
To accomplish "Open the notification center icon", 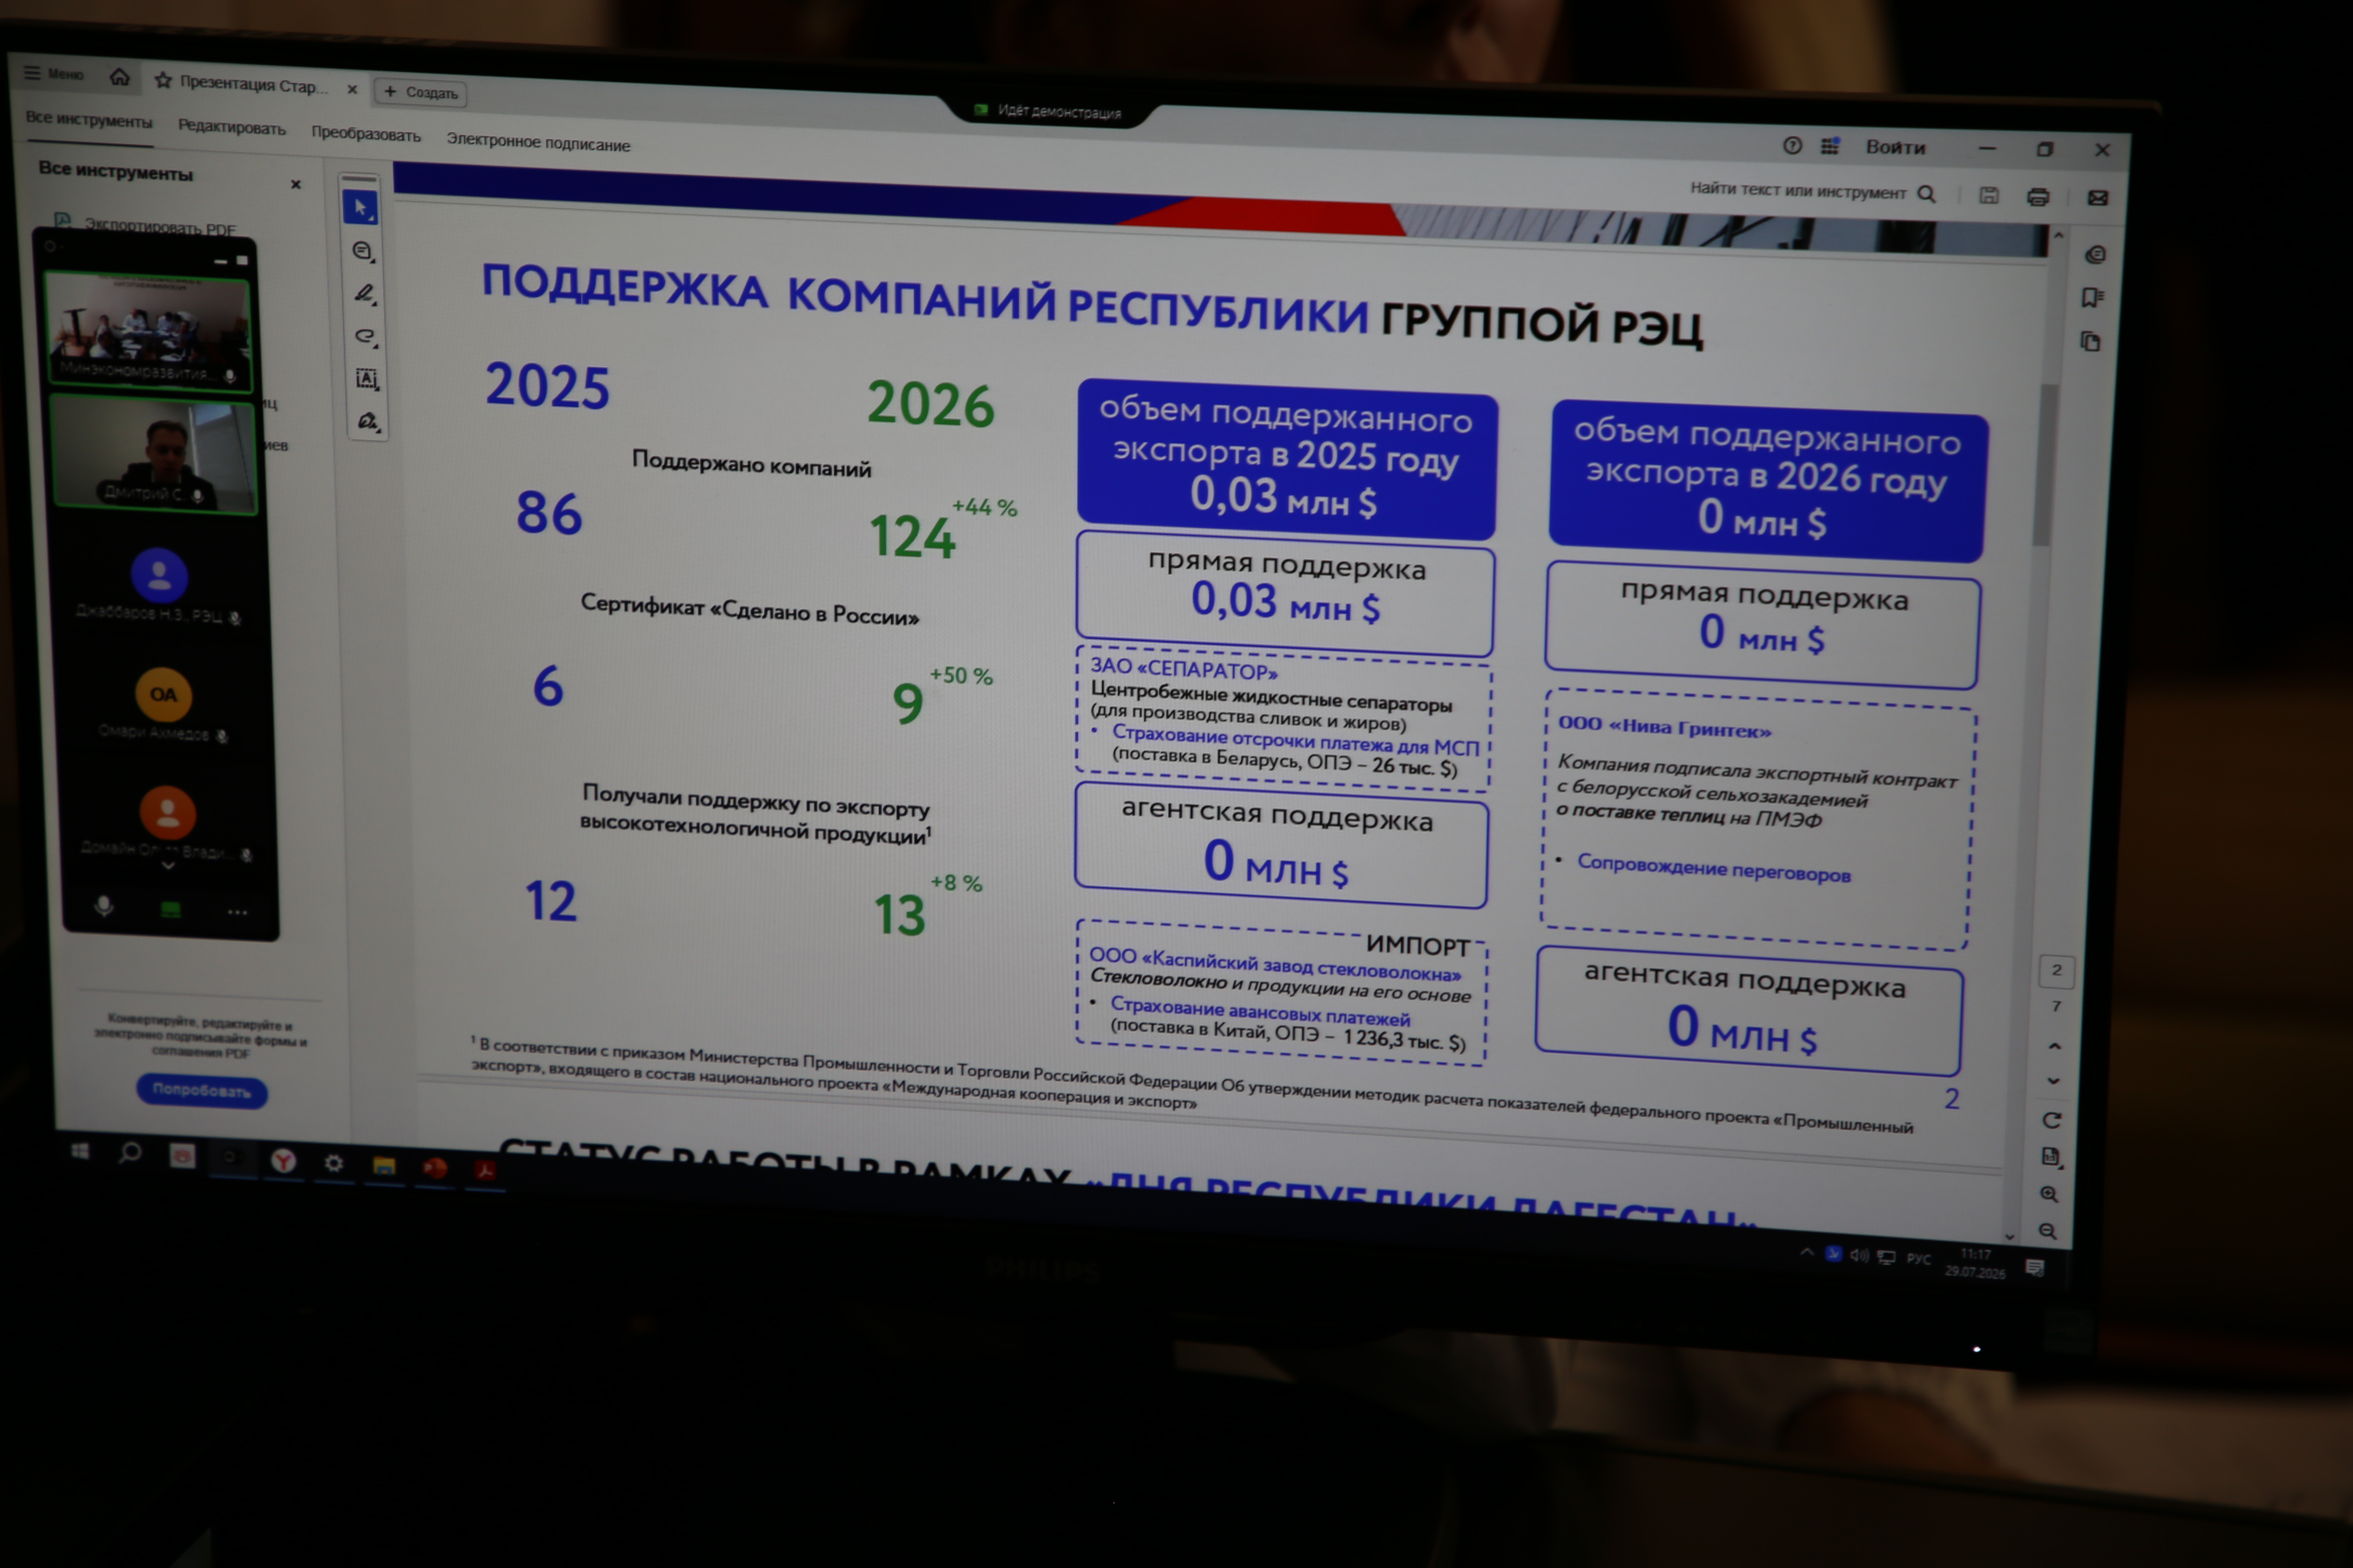I will pos(2035,1267).
